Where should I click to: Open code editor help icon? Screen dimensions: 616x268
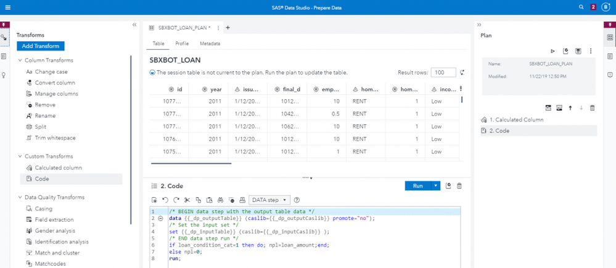[x=297, y=200]
